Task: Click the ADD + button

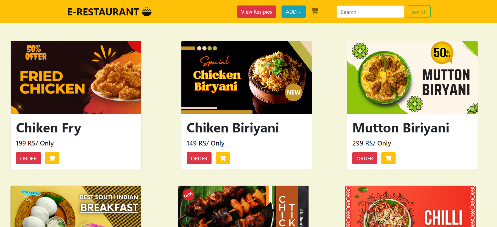Action: [x=294, y=12]
